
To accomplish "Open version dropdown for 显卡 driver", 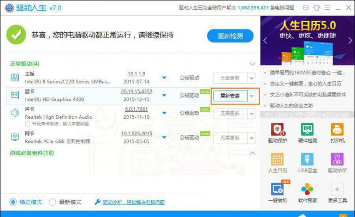I will pos(164,95).
